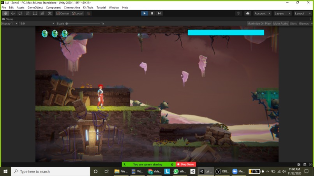This screenshot has width=314, height=176.
Task: Open Assets menu
Action: [20, 7]
